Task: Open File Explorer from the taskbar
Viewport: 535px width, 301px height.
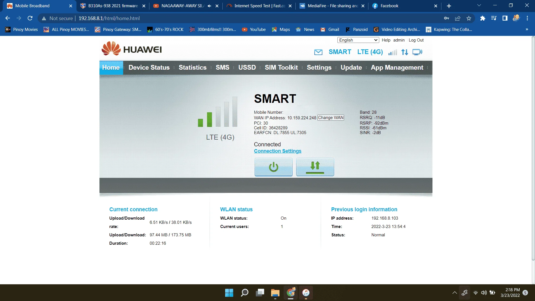Action: tap(275, 293)
